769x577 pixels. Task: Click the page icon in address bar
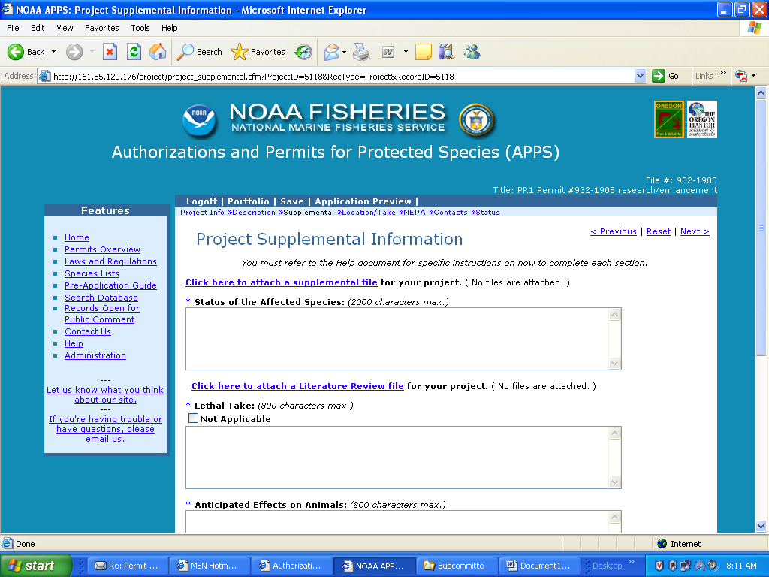[44, 76]
